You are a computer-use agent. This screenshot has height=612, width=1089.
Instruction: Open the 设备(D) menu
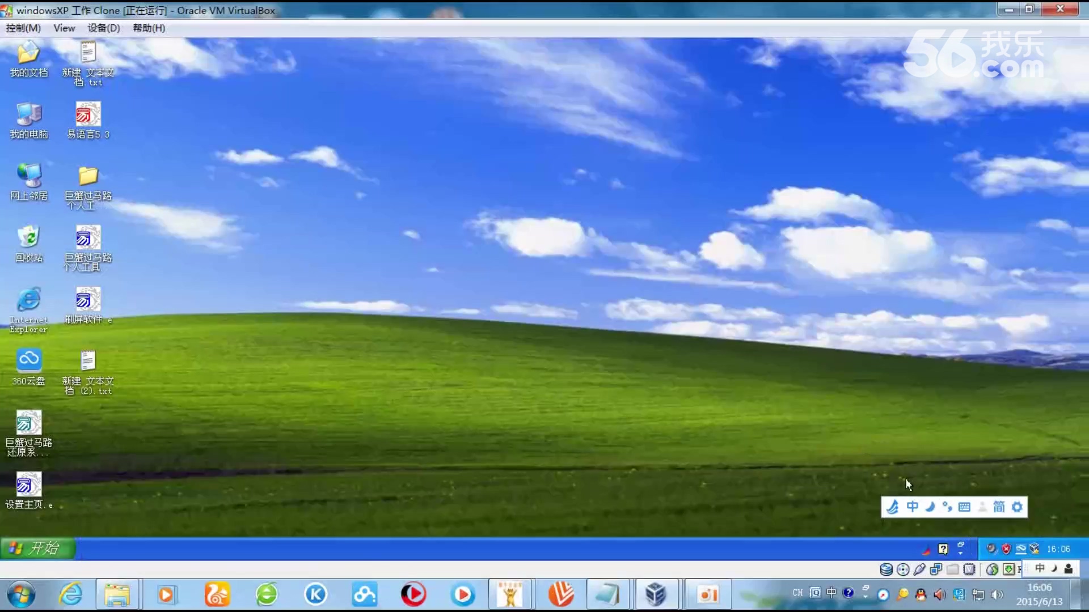coord(104,28)
